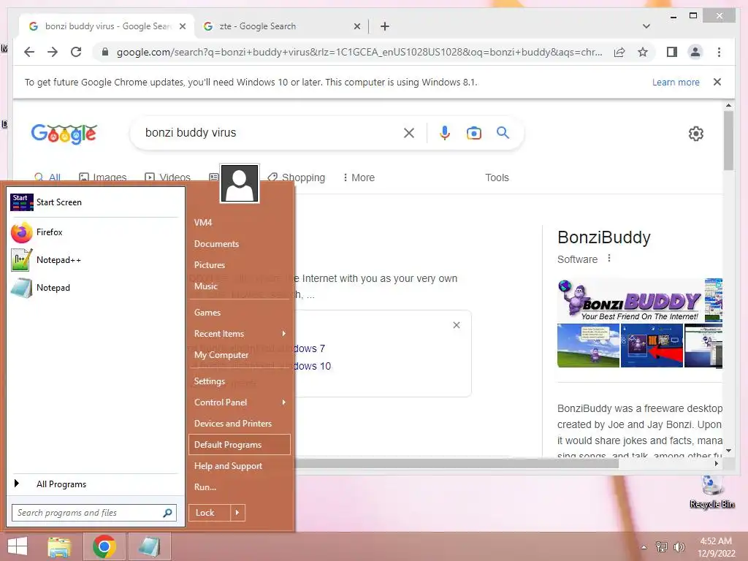
Task: Select the Images results tab
Action: [102, 178]
